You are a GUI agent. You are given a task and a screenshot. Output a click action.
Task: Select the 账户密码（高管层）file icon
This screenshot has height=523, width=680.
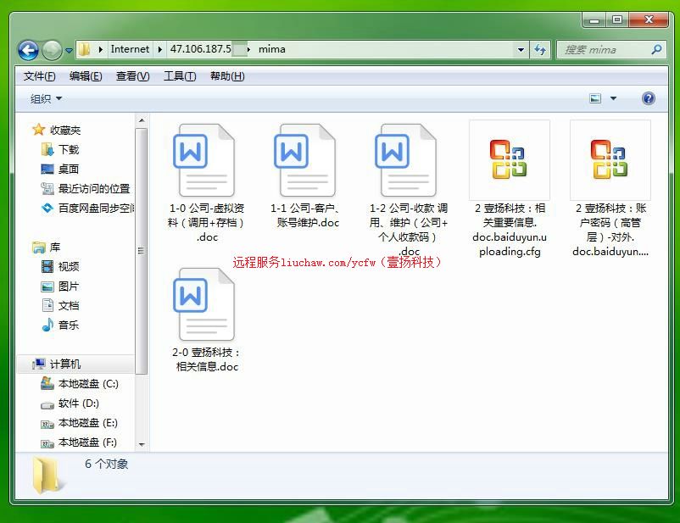[610, 160]
